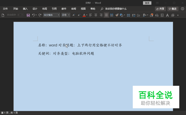Open the smiley feedback icon
The height and width of the screenshot is (115, 186).
coord(183,9)
